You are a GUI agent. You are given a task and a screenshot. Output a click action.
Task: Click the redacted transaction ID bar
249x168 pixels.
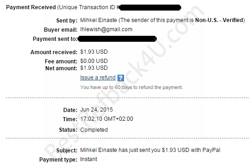coord(150,8)
